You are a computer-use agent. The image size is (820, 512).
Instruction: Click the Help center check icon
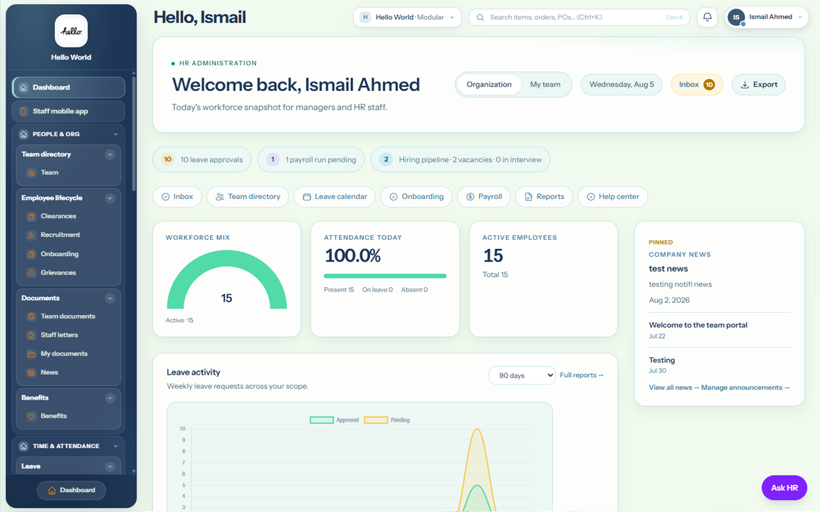pyautogui.click(x=590, y=197)
